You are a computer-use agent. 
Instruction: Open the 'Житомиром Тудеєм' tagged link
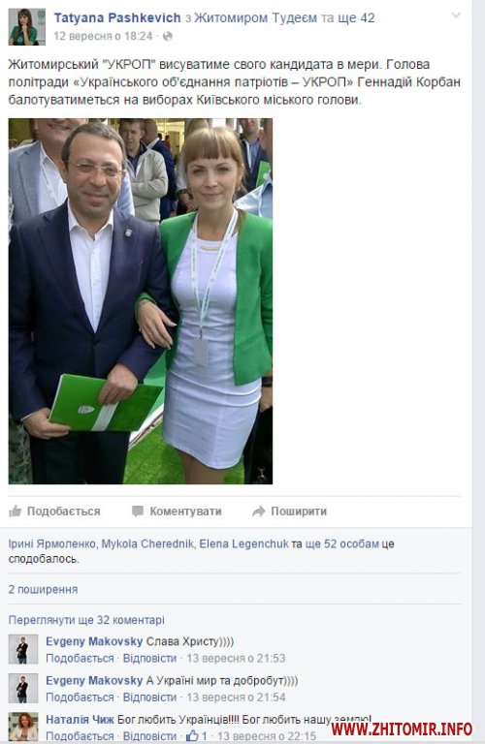[x=255, y=18]
